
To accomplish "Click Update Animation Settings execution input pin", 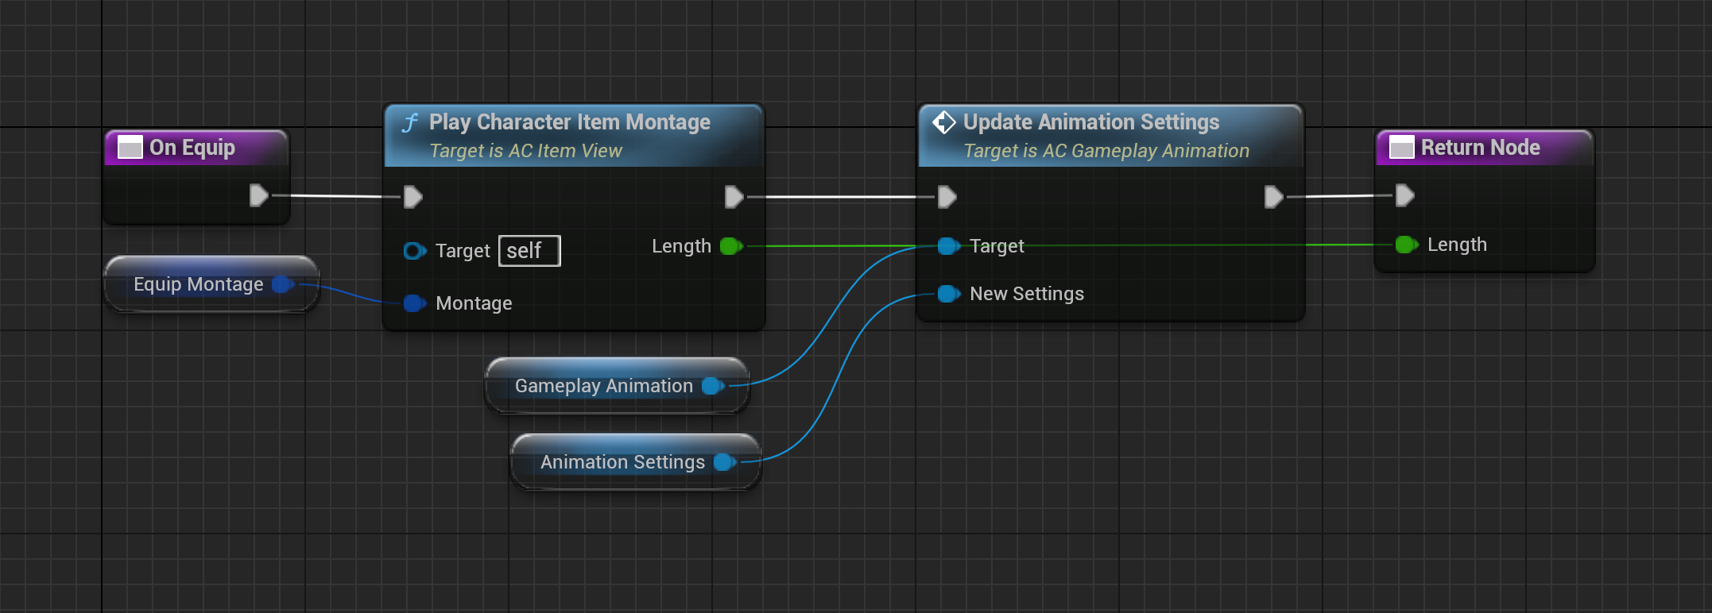I will (947, 197).
